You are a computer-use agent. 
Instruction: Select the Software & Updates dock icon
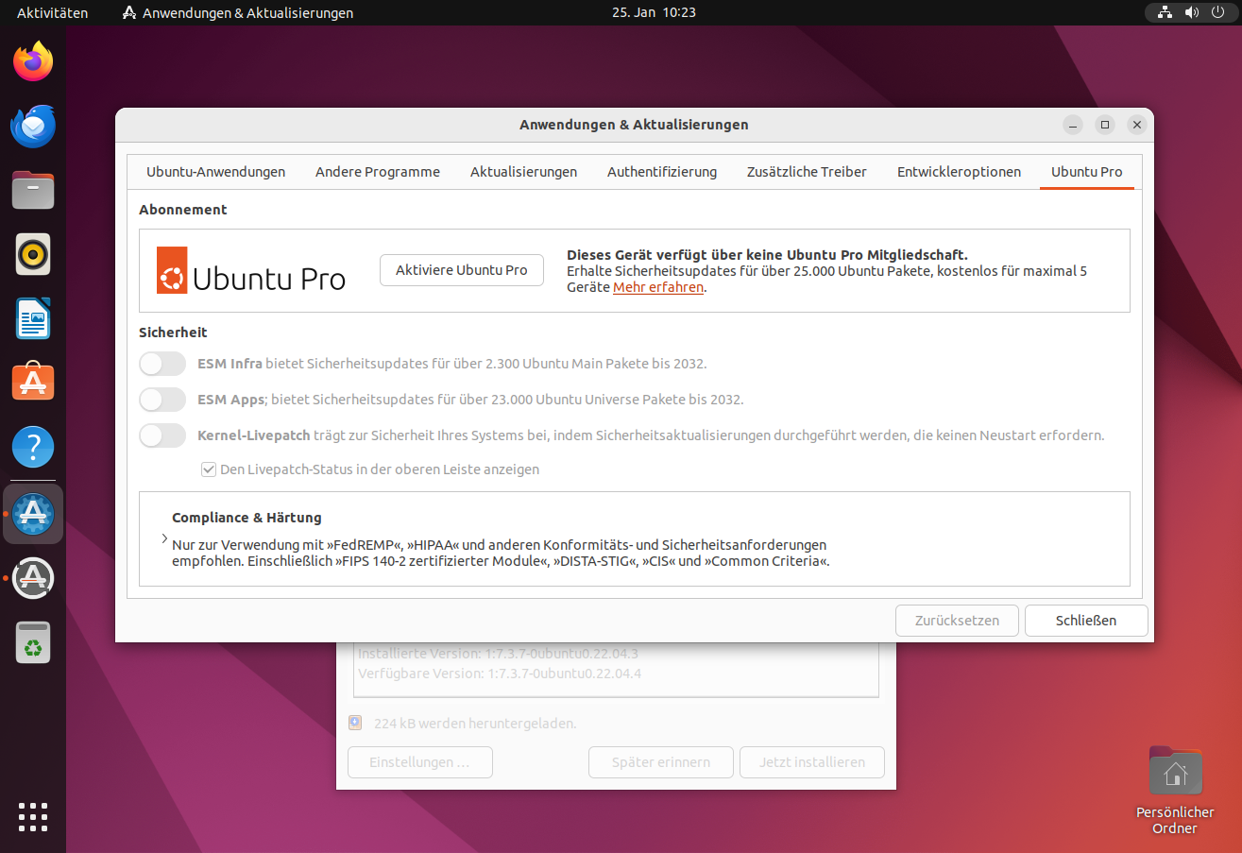coord(33,514)
